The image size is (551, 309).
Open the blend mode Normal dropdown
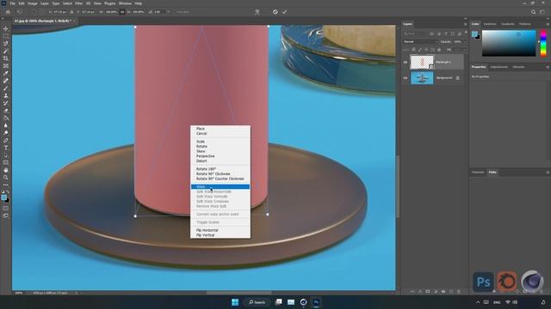(x=420, y=42)
